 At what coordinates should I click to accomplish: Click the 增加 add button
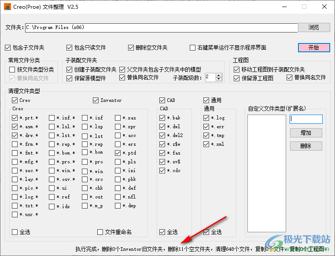point(306,133)
